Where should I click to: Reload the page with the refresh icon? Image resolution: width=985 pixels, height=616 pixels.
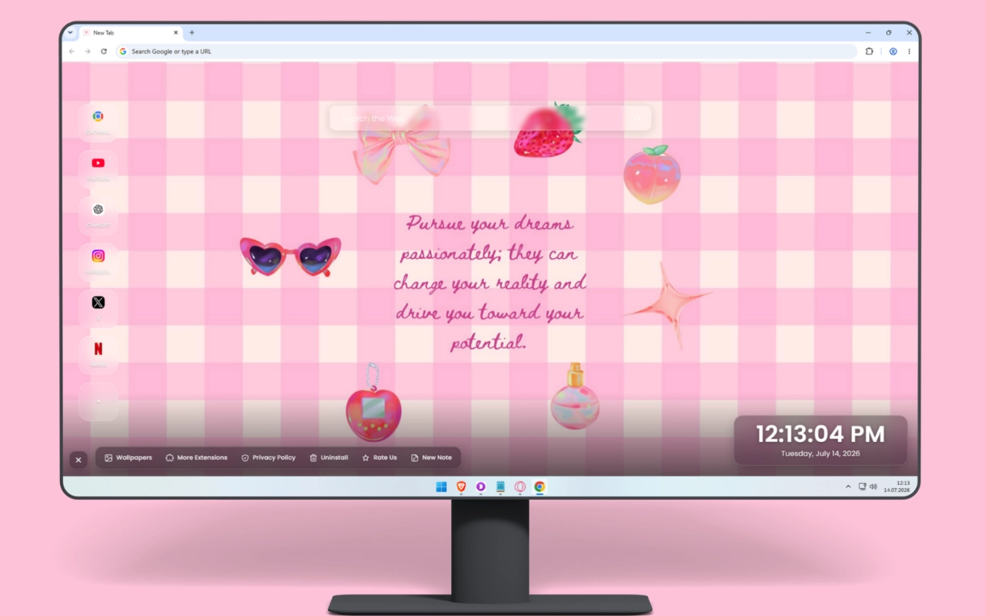104,52
